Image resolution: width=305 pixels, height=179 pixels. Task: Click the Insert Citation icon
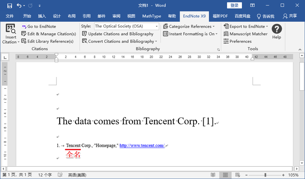[11, 29]
